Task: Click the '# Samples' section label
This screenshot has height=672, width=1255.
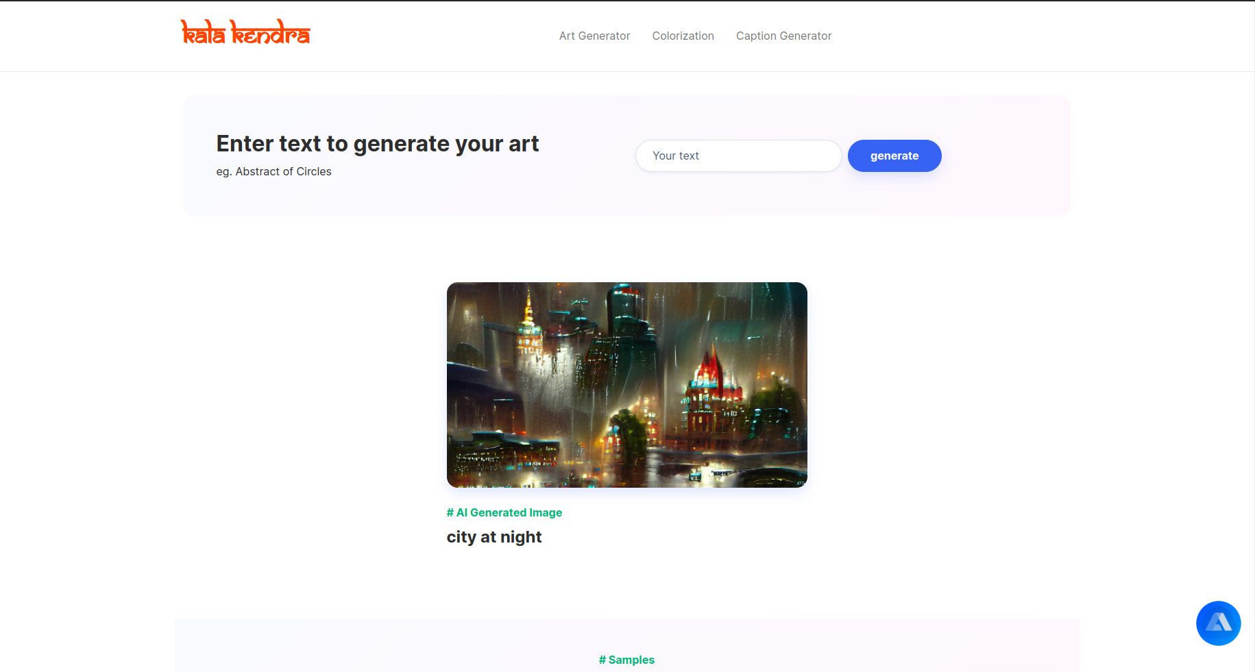Action: (626, 660)
